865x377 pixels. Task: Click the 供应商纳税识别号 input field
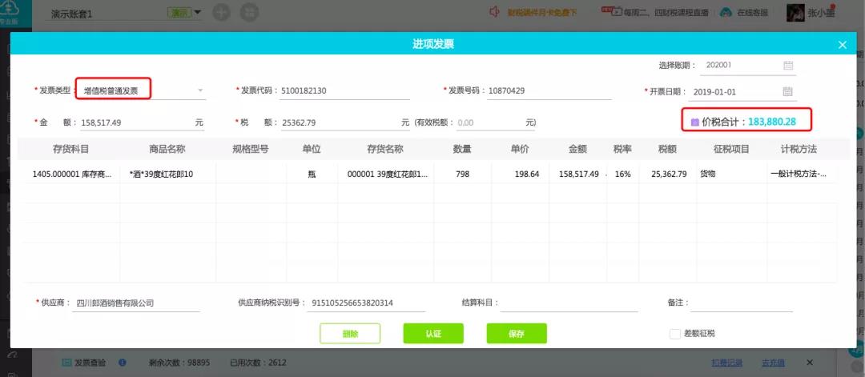[x=366, y=303]
